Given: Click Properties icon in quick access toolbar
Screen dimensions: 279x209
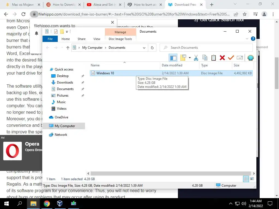Looking at the screenshot, I should 56,32.
